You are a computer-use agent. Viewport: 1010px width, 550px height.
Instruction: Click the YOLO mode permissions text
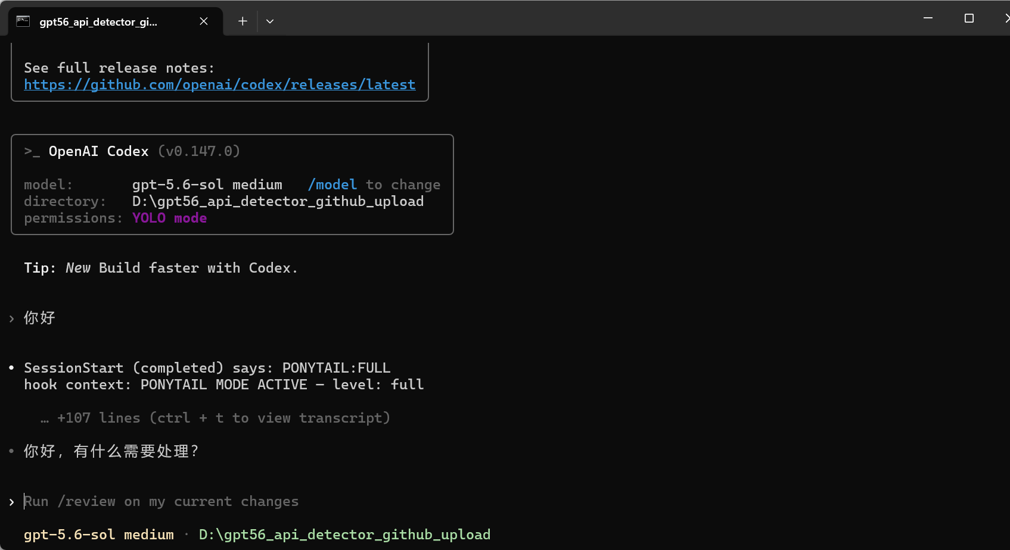tap(170, 218)
